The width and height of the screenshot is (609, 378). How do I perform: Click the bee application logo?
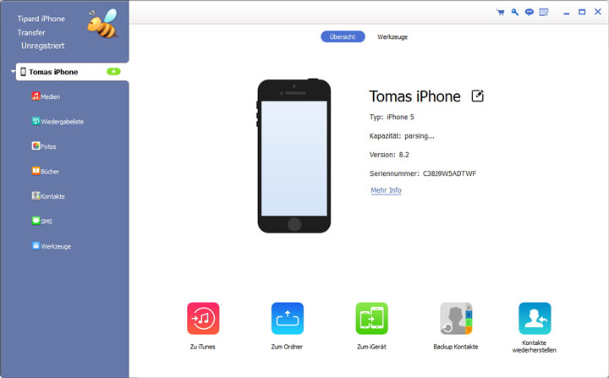[103, 24]
